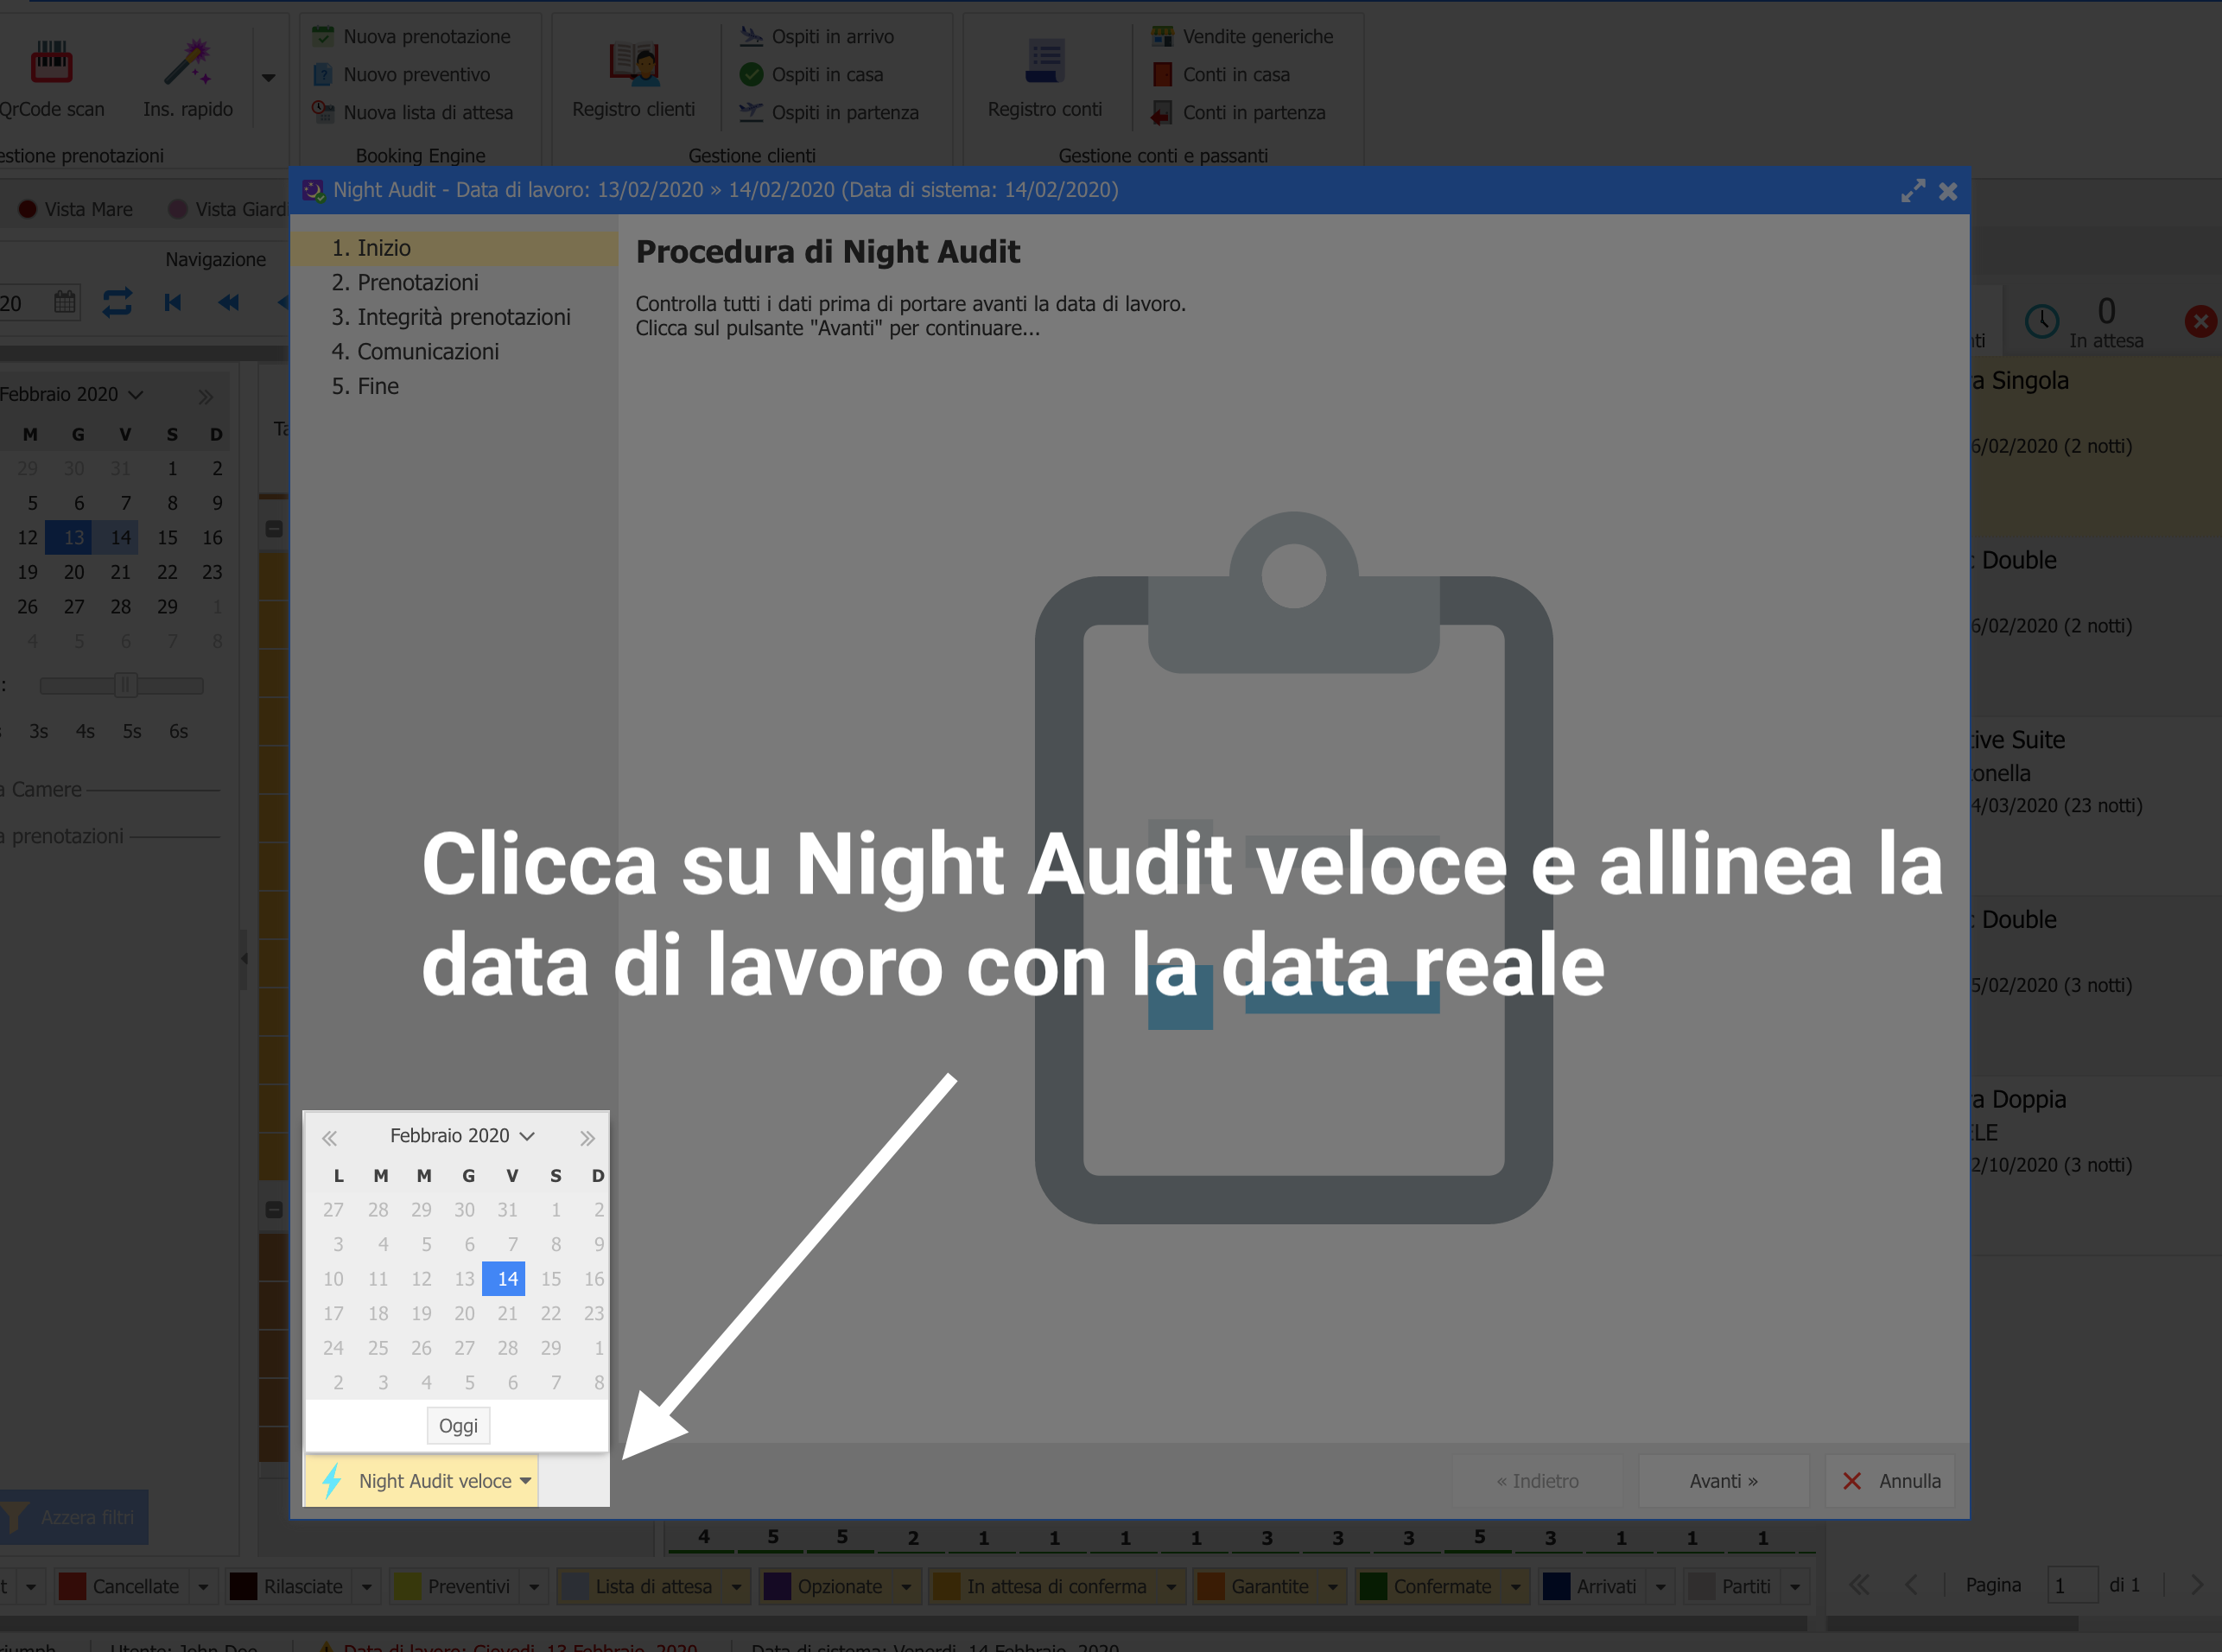This screenshot has height=1652, width=2222.
Task: Go to previous month in Night Audit calendar
Action: click(x=329, y=1137)
